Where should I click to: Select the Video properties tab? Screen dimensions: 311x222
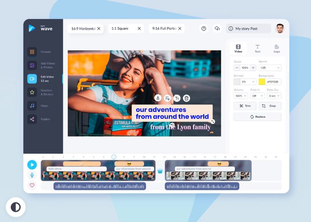[x=238, y=48]
